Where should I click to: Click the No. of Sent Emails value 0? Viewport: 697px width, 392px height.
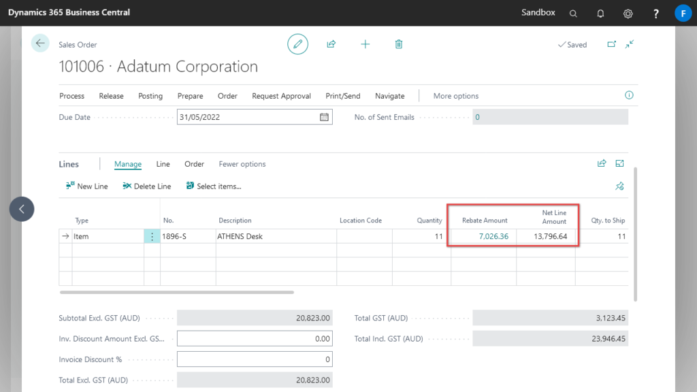pyautogui.click(x=550, y=117)
